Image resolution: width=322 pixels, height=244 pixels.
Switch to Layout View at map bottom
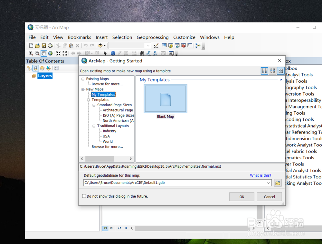coord(111,228)
